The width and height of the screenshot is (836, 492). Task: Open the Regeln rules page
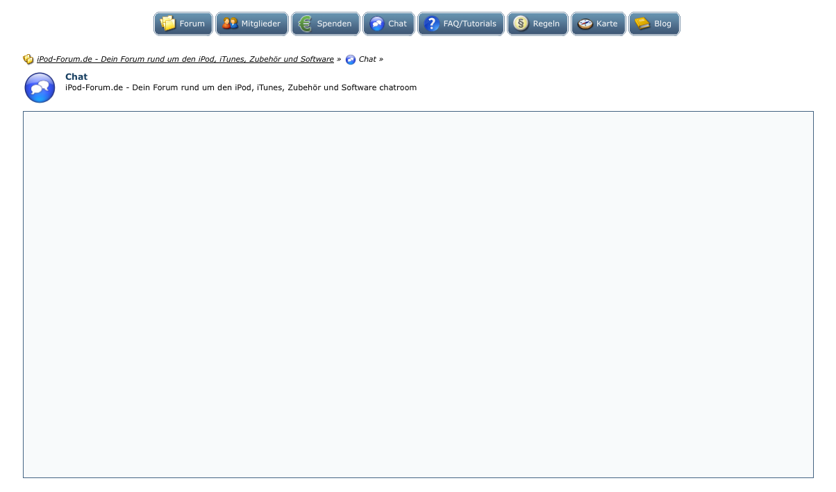[x=537, y=24]
